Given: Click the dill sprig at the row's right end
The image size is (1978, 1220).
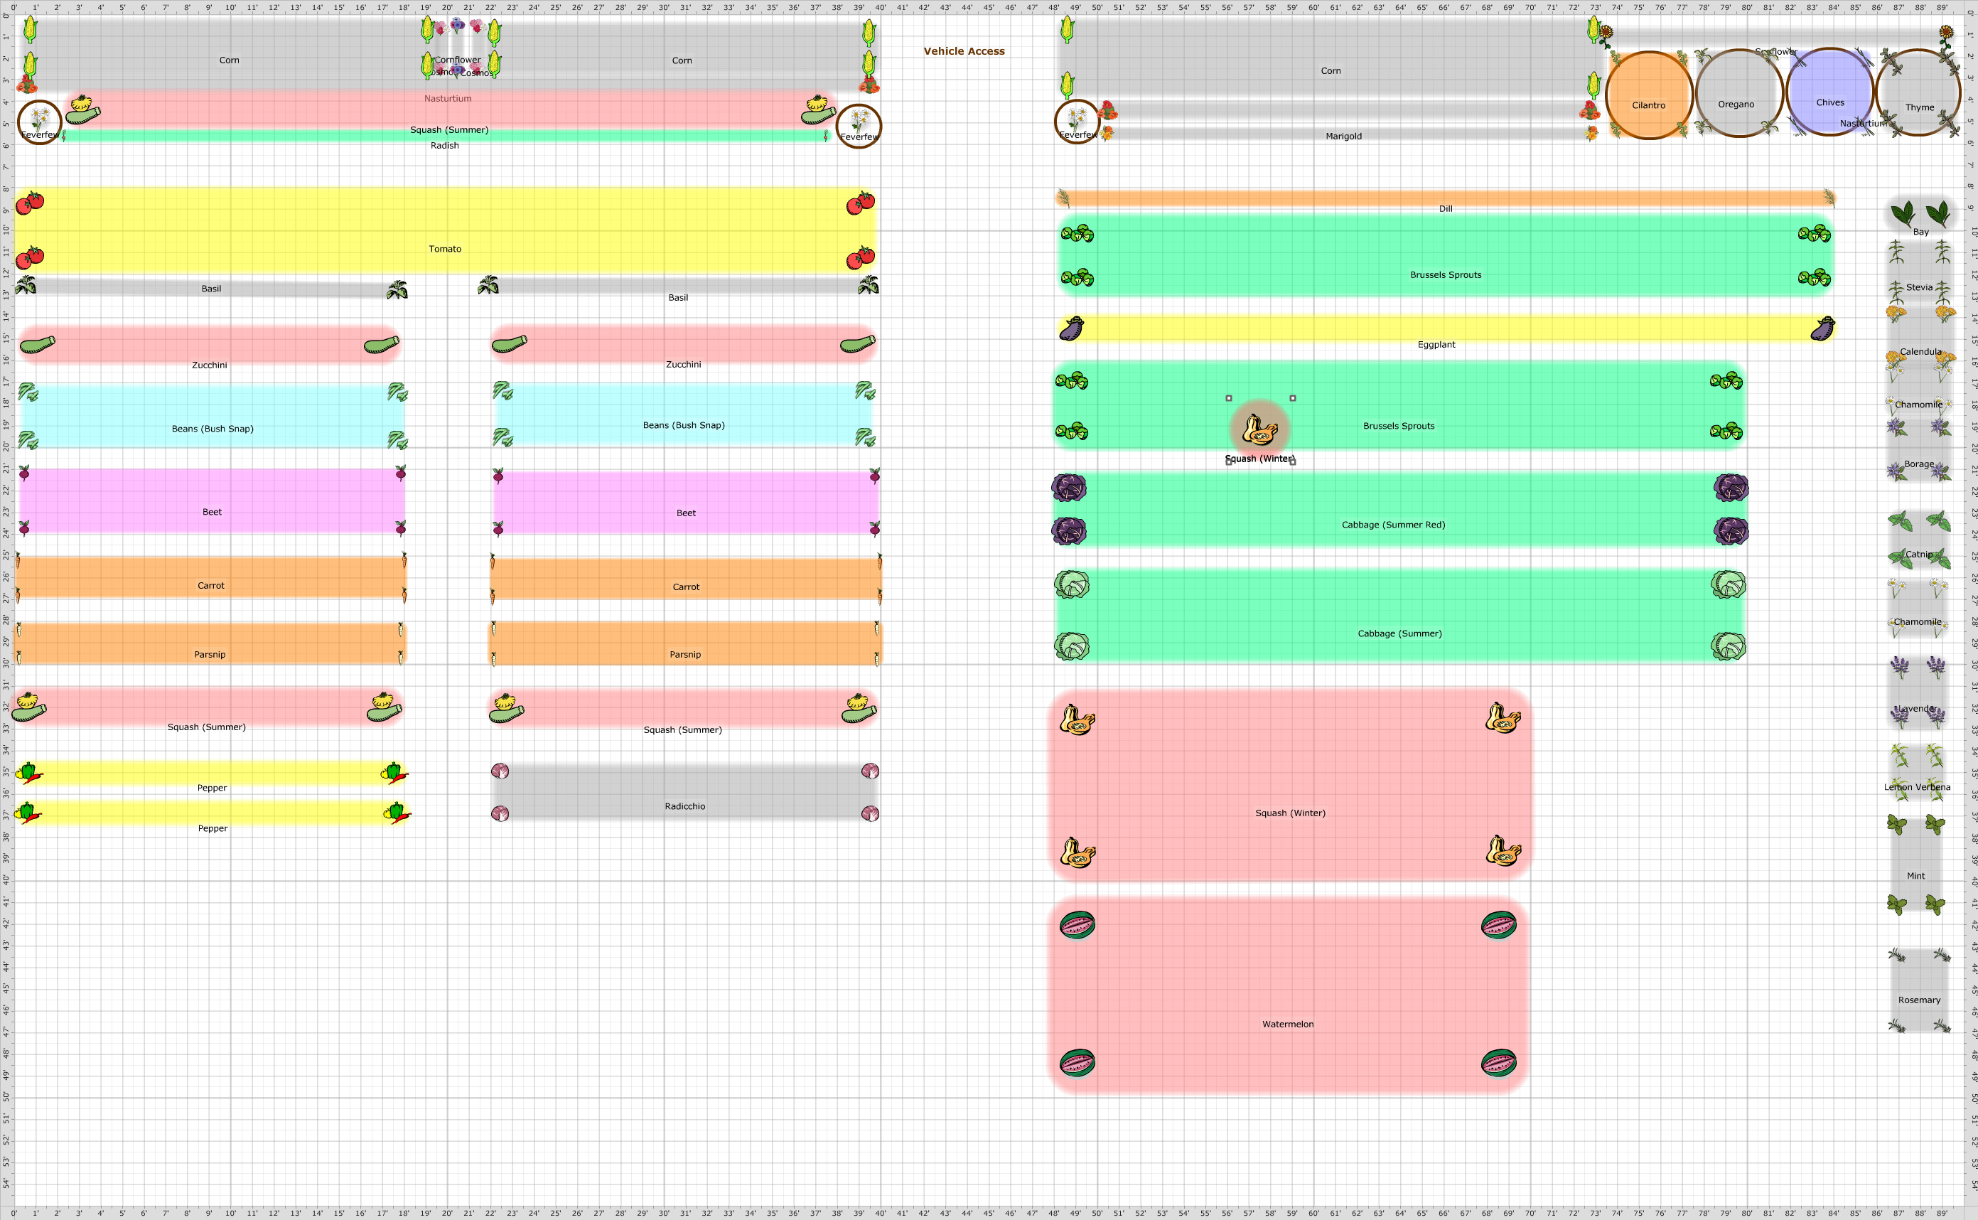Looking at the screenshot, I should [x=1829, y=198].
